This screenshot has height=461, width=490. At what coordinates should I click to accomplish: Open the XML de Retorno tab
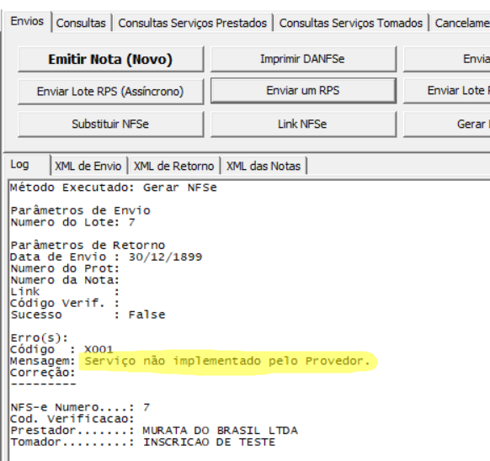(x=174, y=167)
